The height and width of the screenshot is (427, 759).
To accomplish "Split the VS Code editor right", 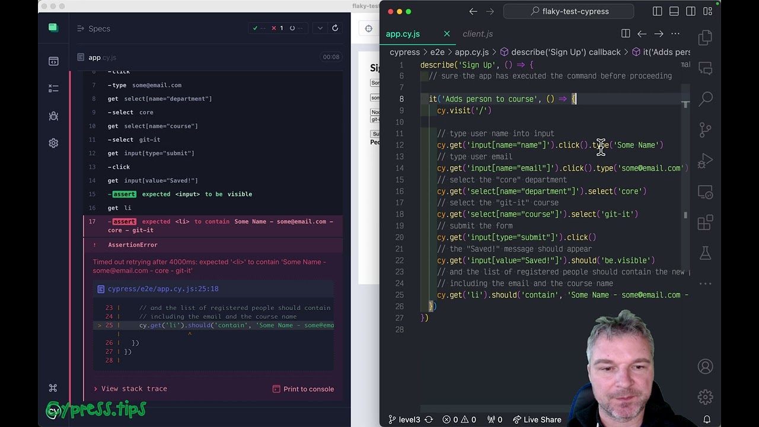I will click(x=626, y=34).
